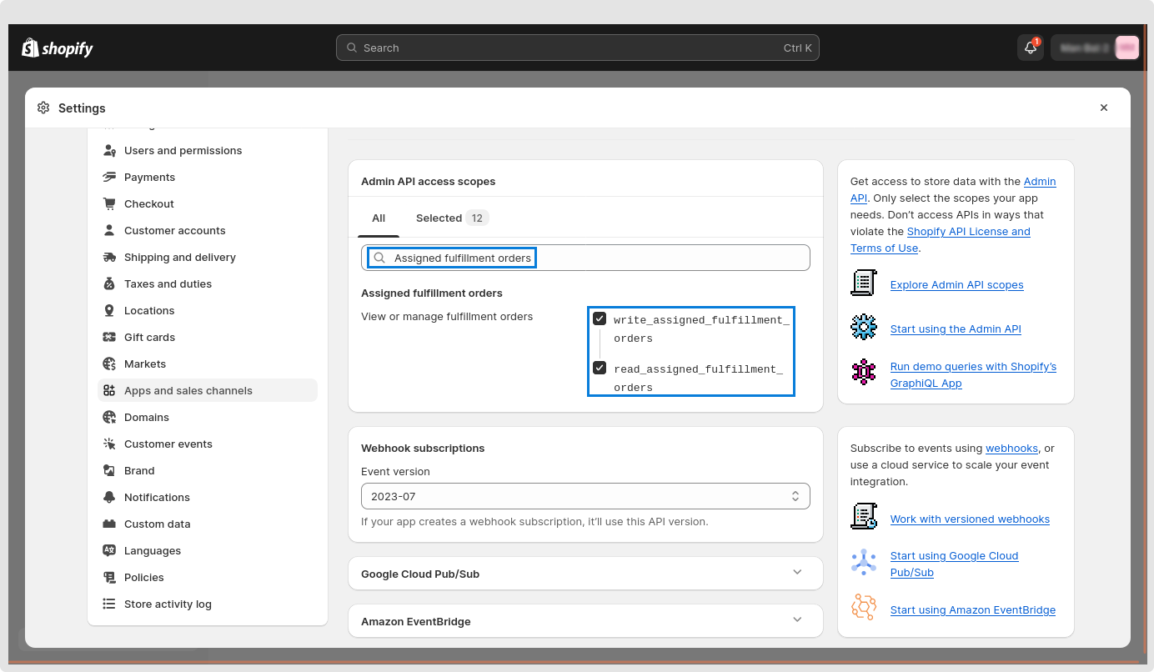Click the Languages icon
This screenshot has width=1154, height=672.
[109, 551]
